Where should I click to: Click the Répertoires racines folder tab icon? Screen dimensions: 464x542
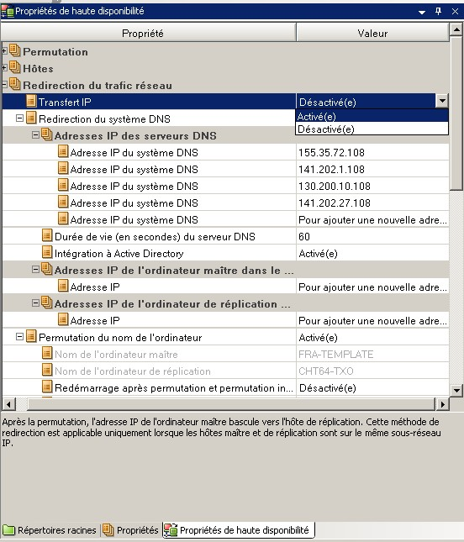8,530
